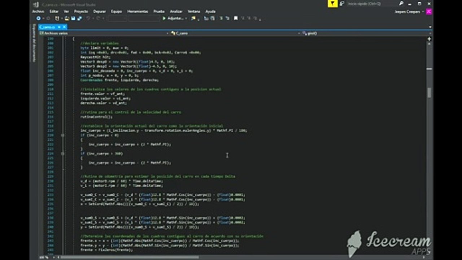This screenshot has width=462, height=260.
Task: Click the vertical scrollbar thumb
Action: click(x=429, y=92)
